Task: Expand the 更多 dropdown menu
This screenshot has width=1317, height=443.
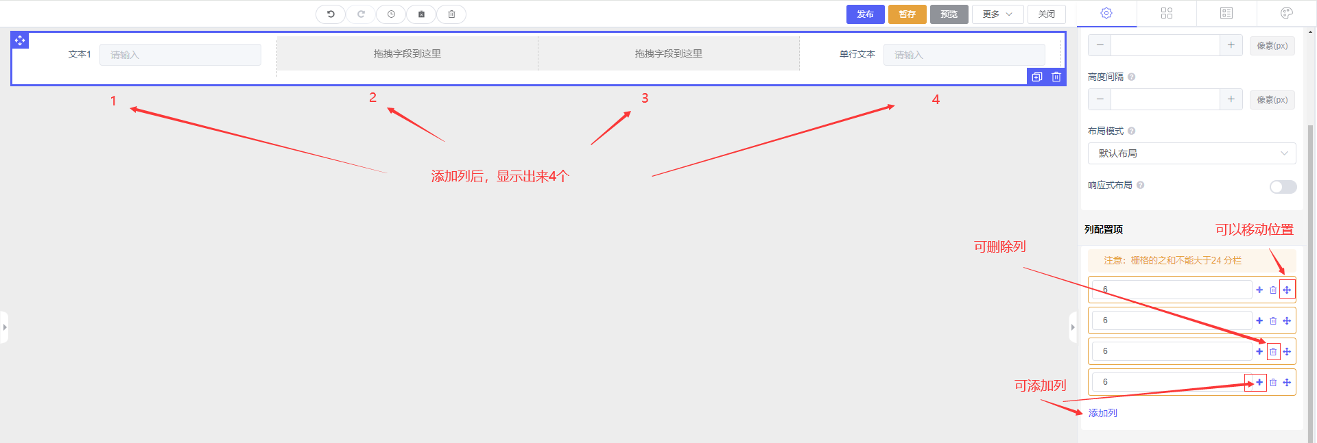Action: pos(997,14)
